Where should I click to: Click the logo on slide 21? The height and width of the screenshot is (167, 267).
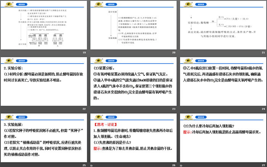(x=188, y=5)
